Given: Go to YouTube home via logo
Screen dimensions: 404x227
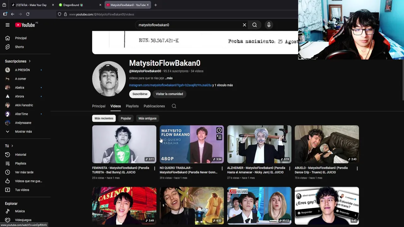Looking at the screenshot, I should click(x=25, y=25).
